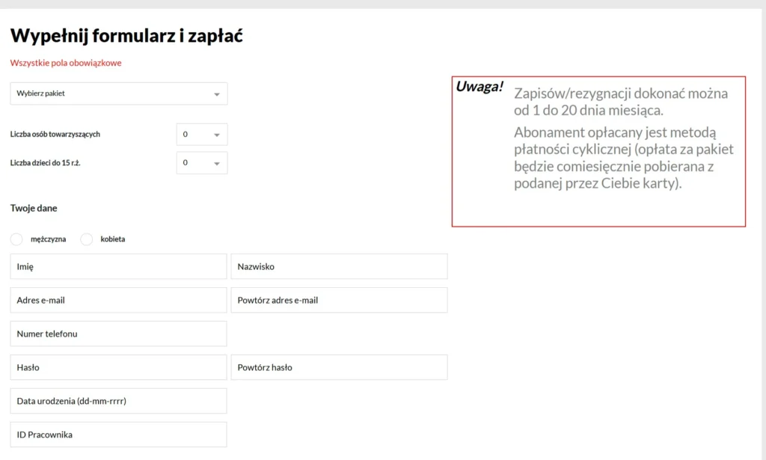Image resolution: width=766 pixels, height=460 pixels.
Task: Click the Zapisów/rezygnacji notice paragraph
Action: pyautogui.click(x=620, y=102)
